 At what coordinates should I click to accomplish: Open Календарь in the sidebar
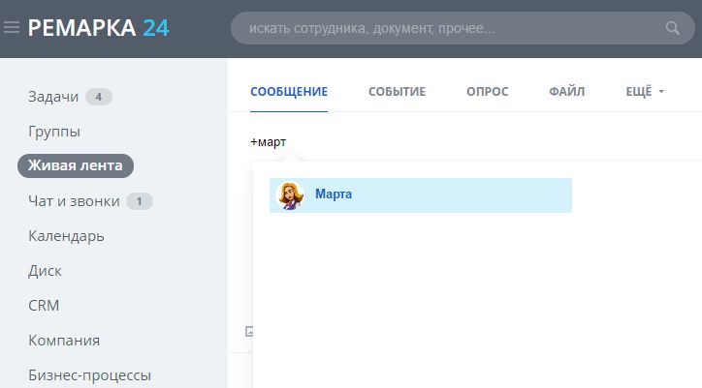coord(66,236)
